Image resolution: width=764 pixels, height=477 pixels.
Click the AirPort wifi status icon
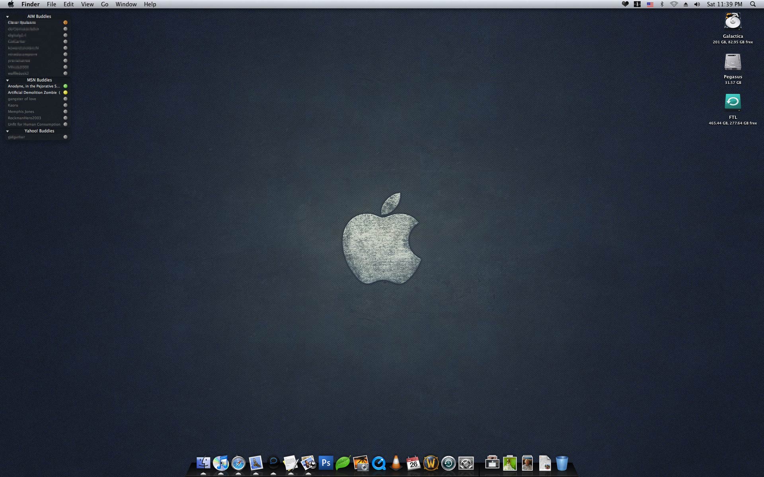674,4
